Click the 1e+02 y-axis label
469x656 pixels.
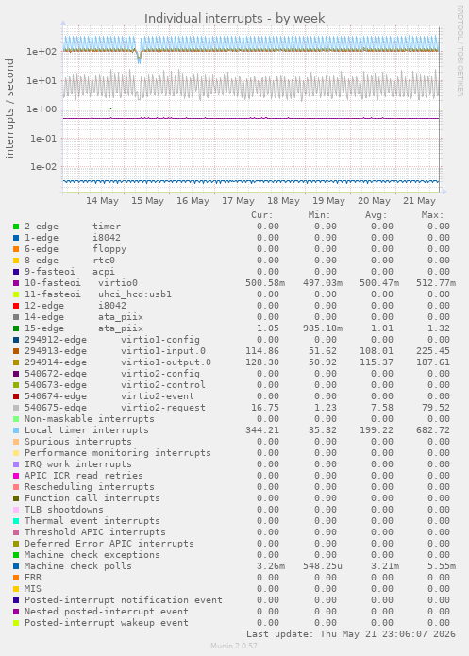click(42, 52)
